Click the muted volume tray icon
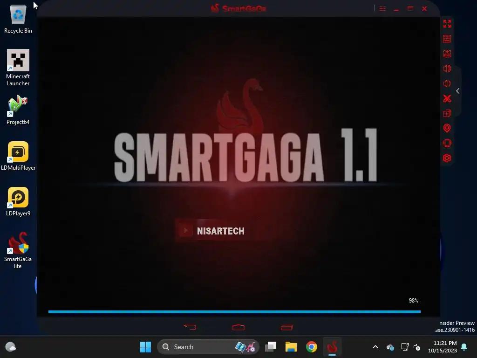The image size is (477, 358). point(417,347)
